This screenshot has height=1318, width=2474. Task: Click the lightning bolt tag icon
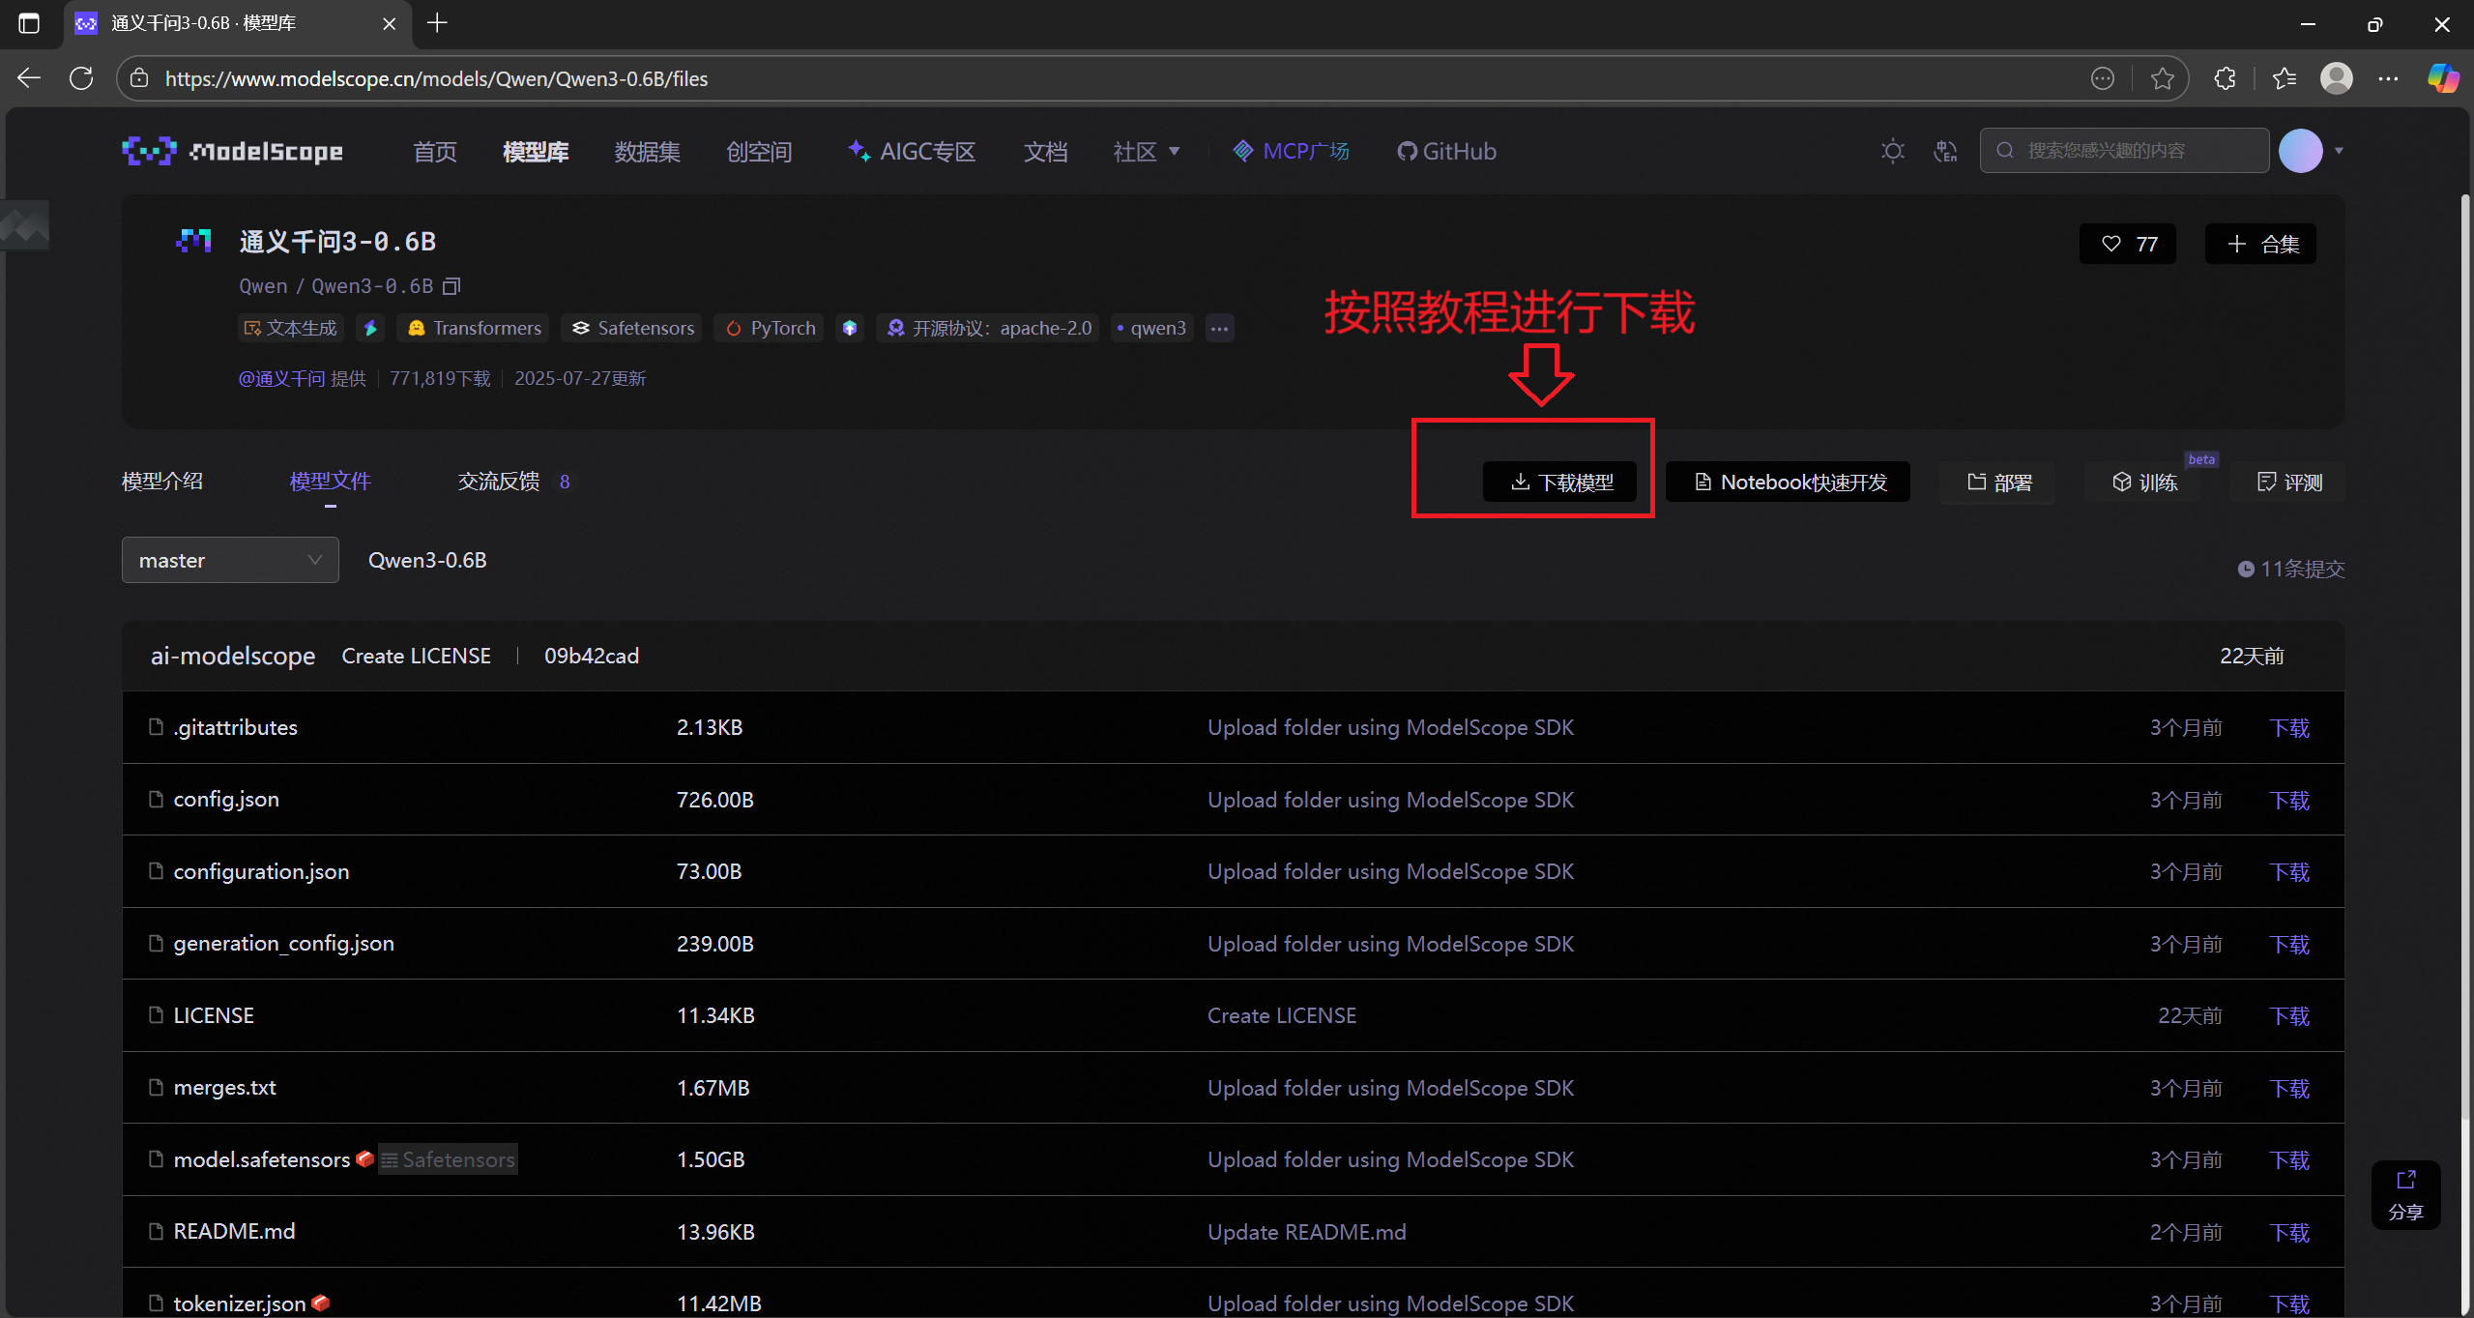(370, 328)
